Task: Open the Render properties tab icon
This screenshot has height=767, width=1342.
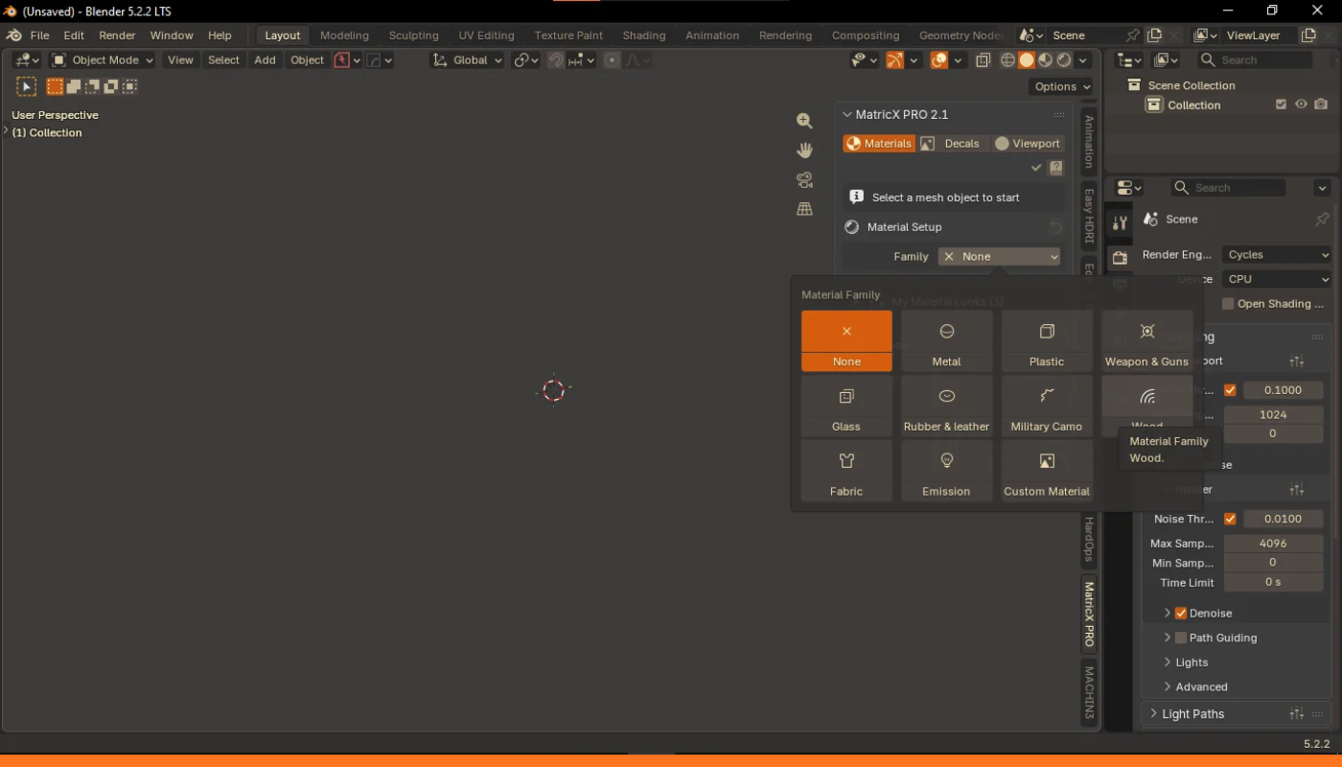Action: click(1120, 258)
